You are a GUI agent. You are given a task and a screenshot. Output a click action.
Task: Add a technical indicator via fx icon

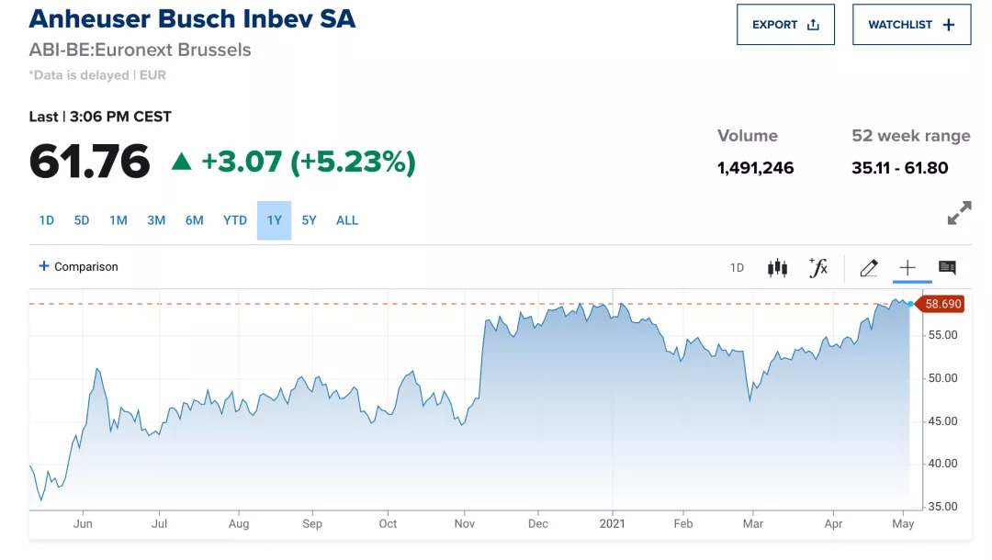[817, 268]
